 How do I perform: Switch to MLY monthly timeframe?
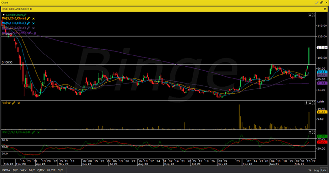click(32, 170)
